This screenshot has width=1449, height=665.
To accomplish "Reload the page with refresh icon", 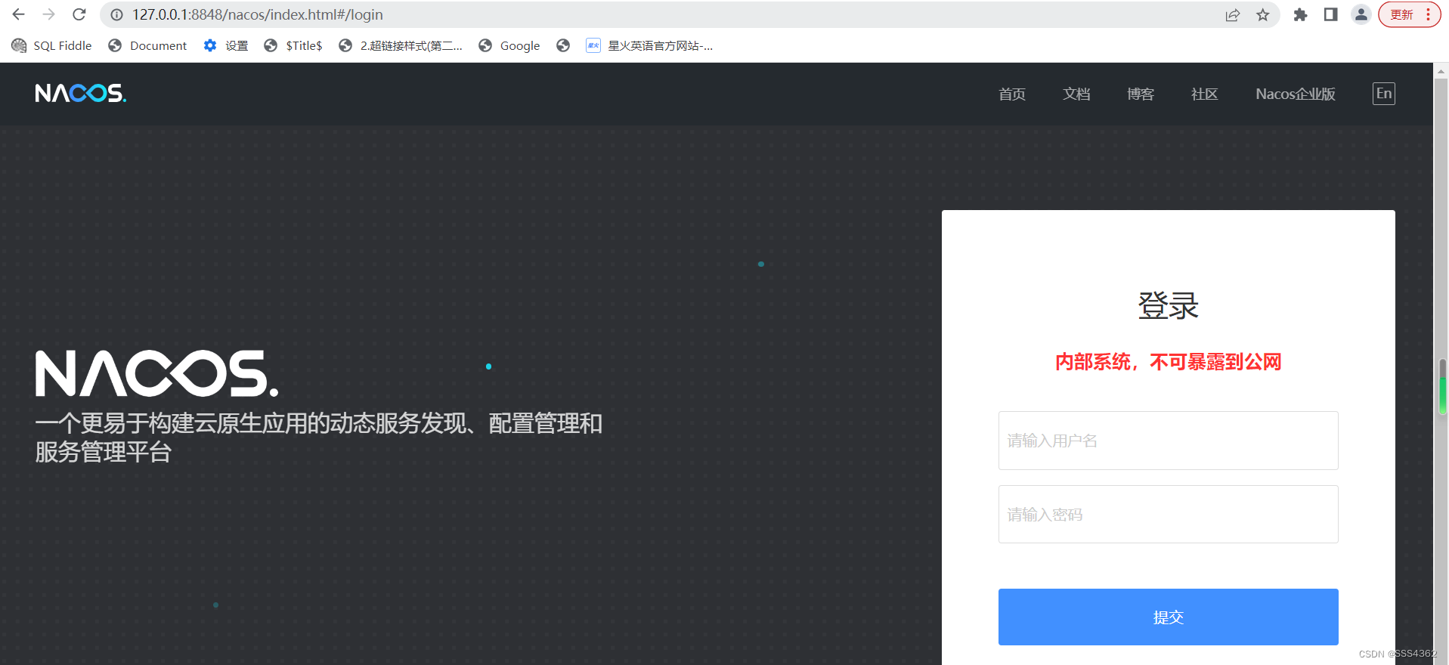I will pos(79,14).
